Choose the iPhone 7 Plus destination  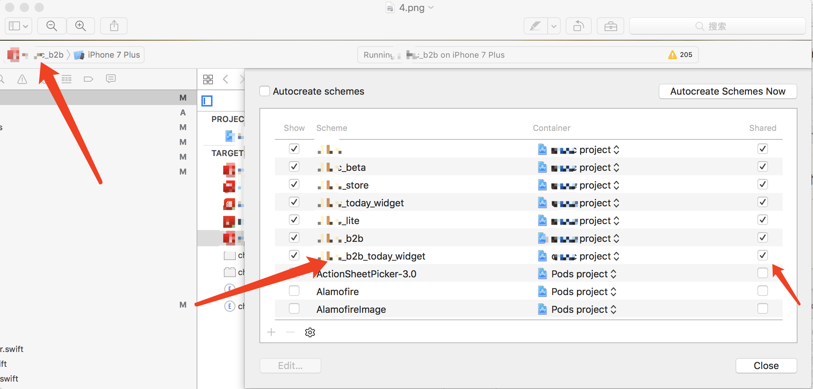pos(107,55)
